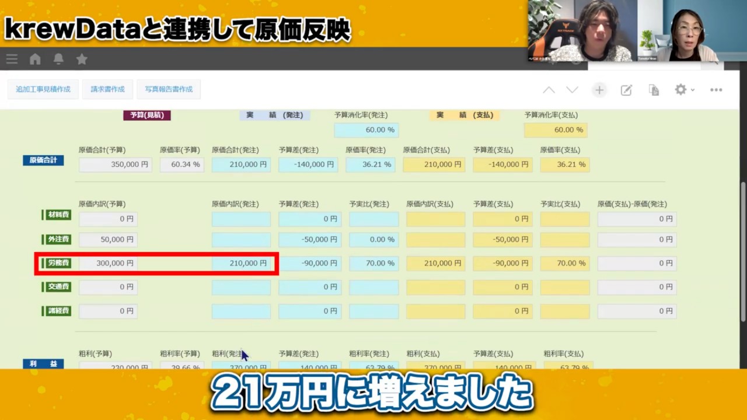Open app settings with the gear icon
The height and width of the screenshot is (420, 747).
click(680, 90)
